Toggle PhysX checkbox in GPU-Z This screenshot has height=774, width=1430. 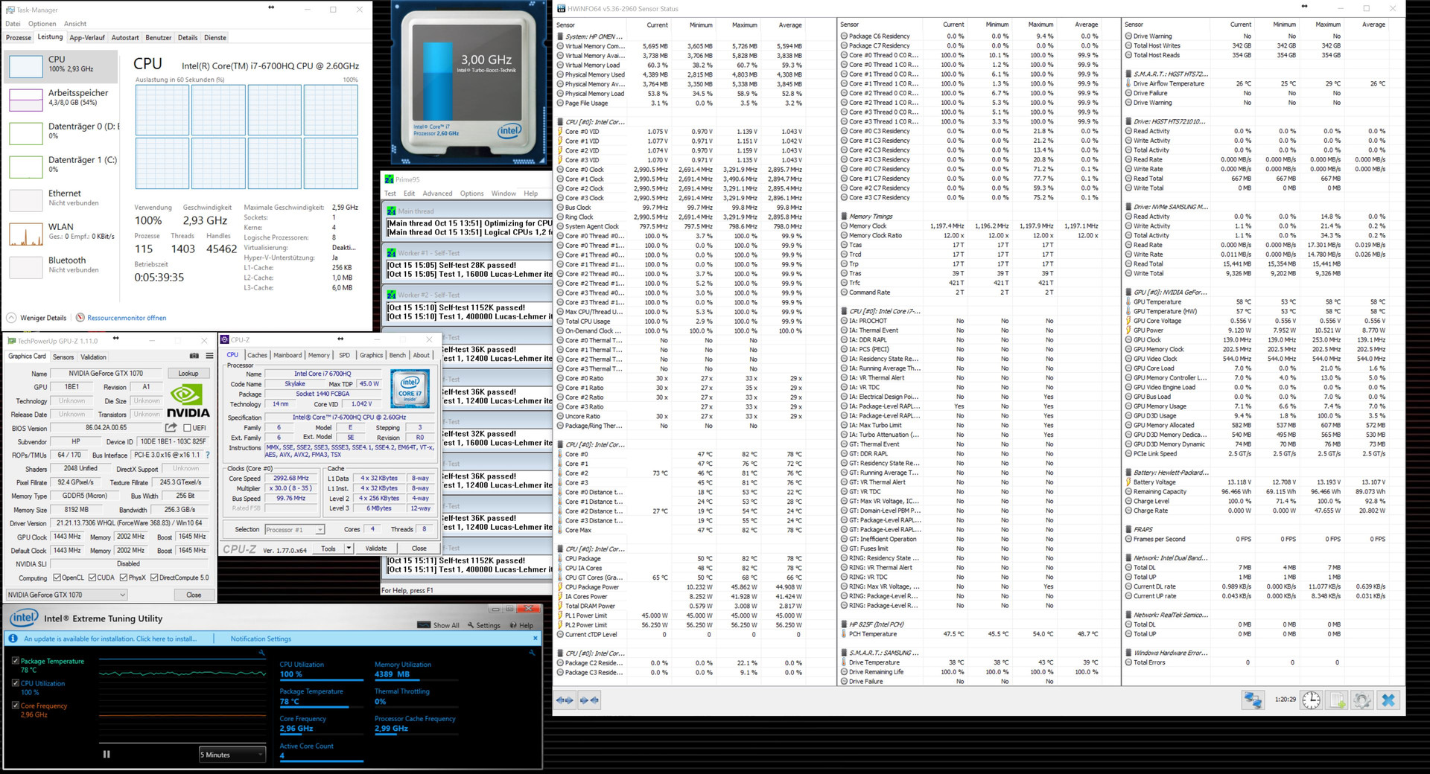click(124, 578)
